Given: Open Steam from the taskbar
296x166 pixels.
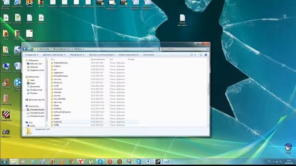Looking at the screenshot, I should [158, 161].
